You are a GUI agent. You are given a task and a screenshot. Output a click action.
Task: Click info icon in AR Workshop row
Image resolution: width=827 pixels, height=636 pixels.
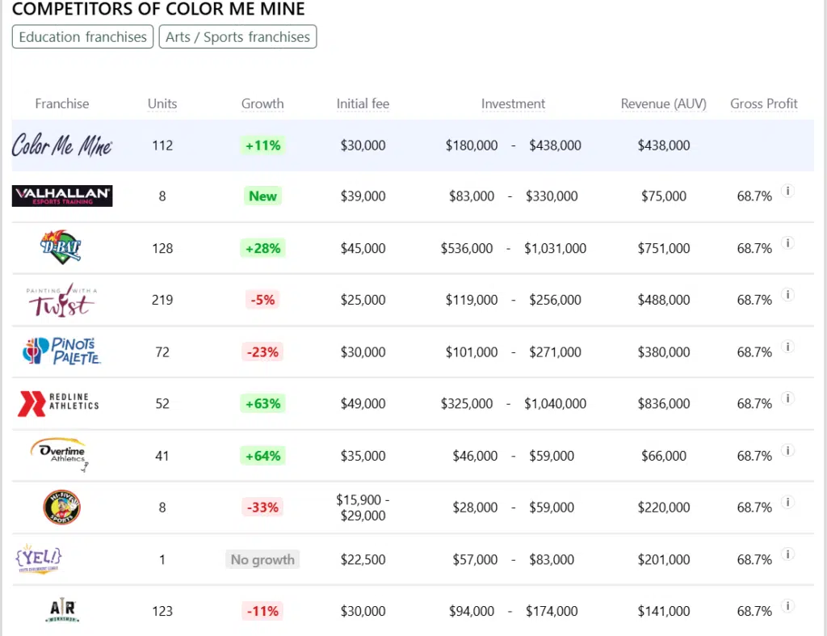789,606
